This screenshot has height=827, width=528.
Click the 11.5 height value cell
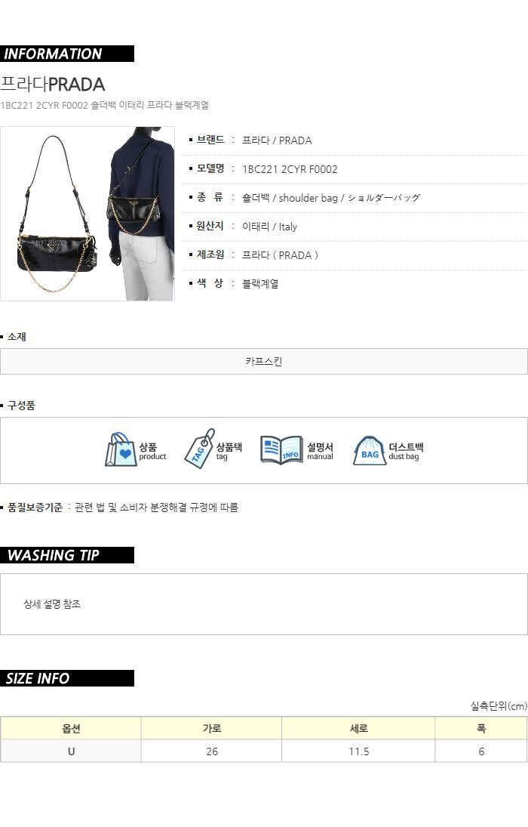(x=358, y=751)
